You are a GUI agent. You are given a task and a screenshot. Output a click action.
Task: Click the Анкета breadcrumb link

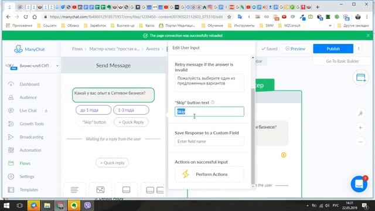tap(152, 49)
